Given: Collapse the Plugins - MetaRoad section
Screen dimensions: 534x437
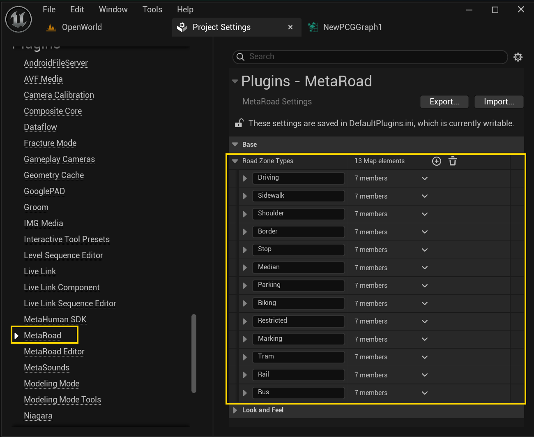Looking at the screenshot, I should [x=235, y=81].
